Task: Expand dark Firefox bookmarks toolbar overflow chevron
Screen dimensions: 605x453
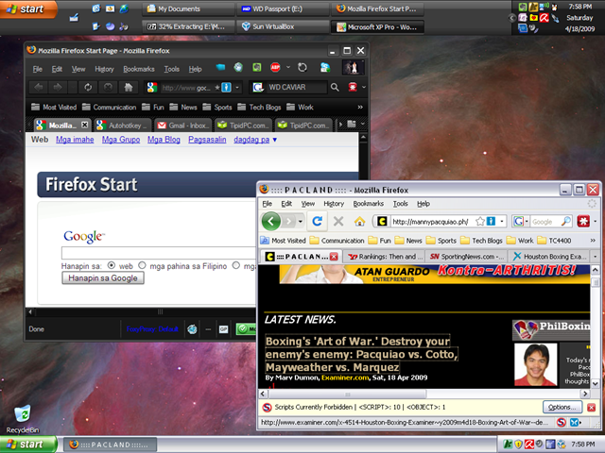Action: click(360, 107)
